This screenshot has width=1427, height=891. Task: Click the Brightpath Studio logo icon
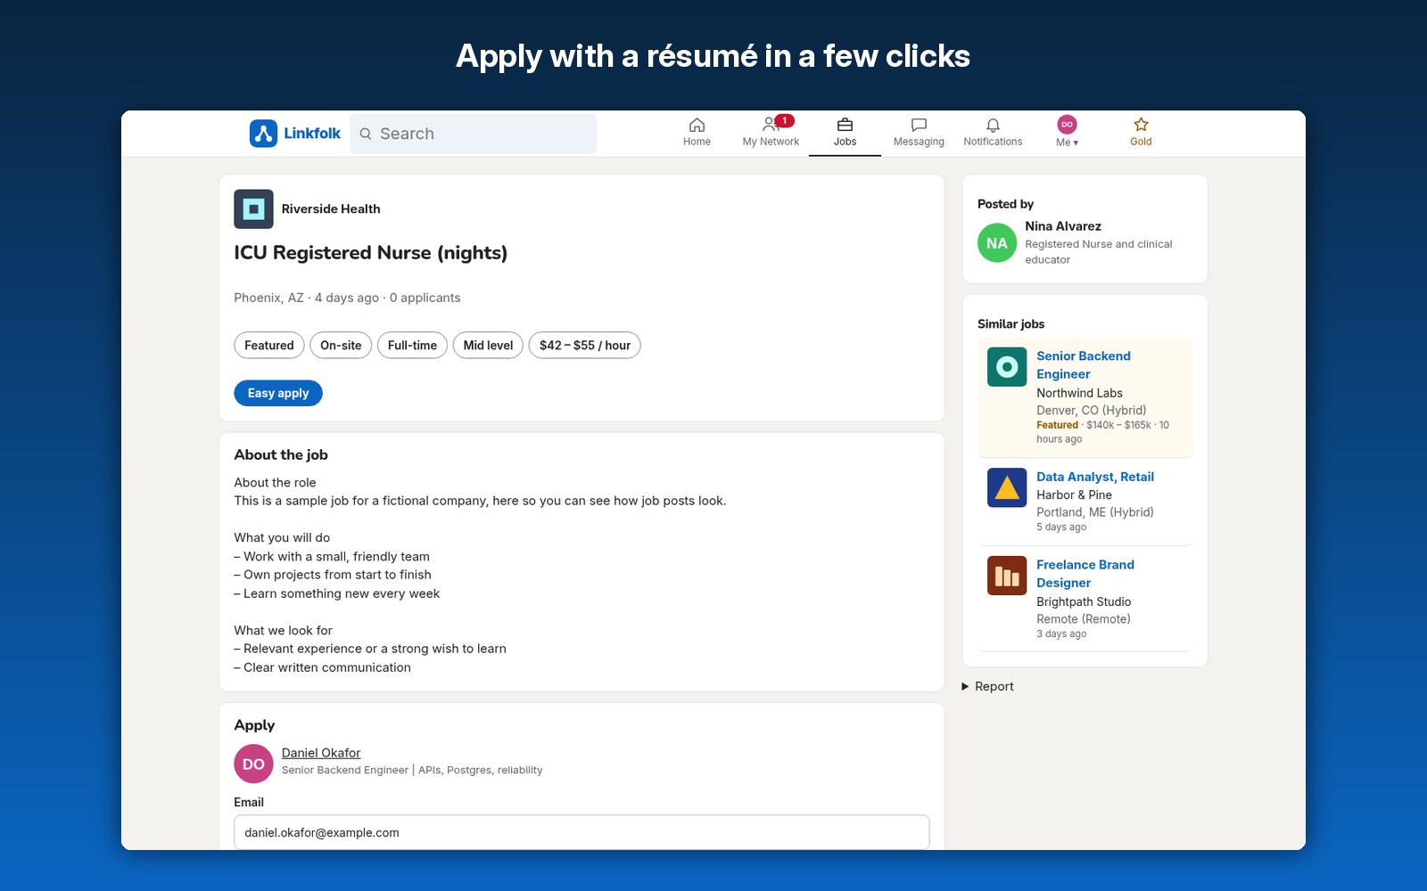1007,576
